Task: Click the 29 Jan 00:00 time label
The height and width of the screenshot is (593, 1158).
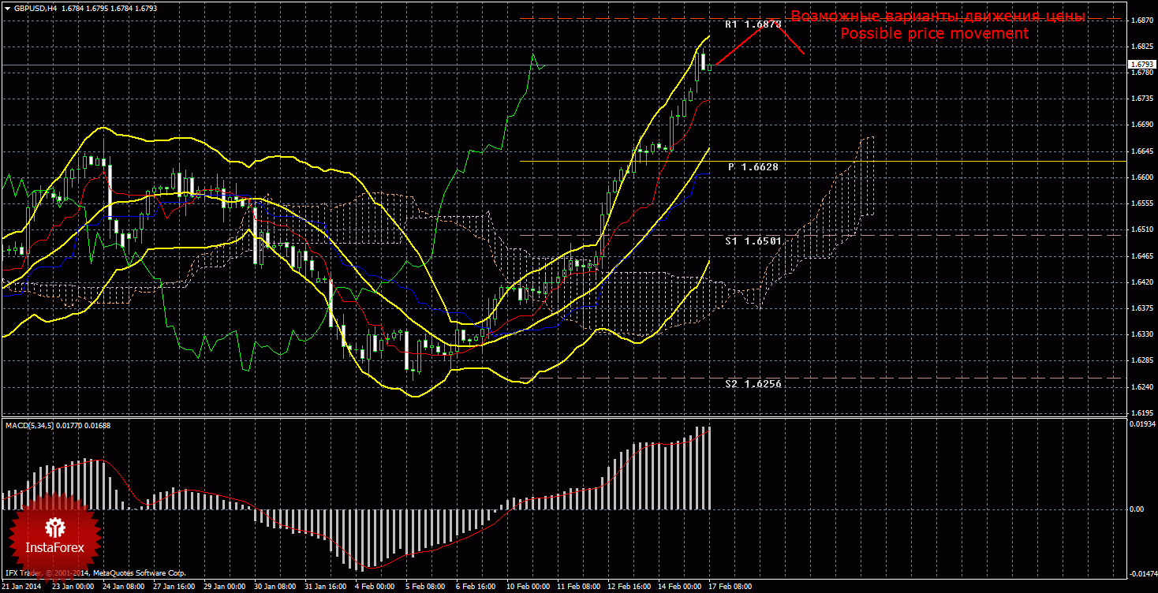Action: 224,587
